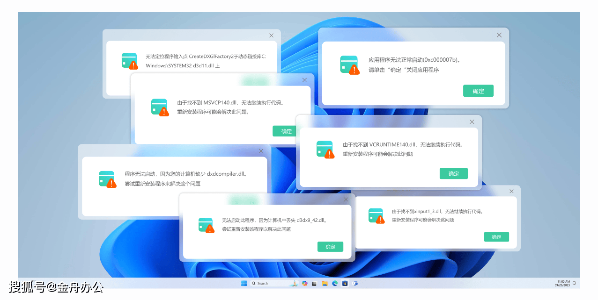Open Microsoft Teams from the taskbar

coord(355,283)
